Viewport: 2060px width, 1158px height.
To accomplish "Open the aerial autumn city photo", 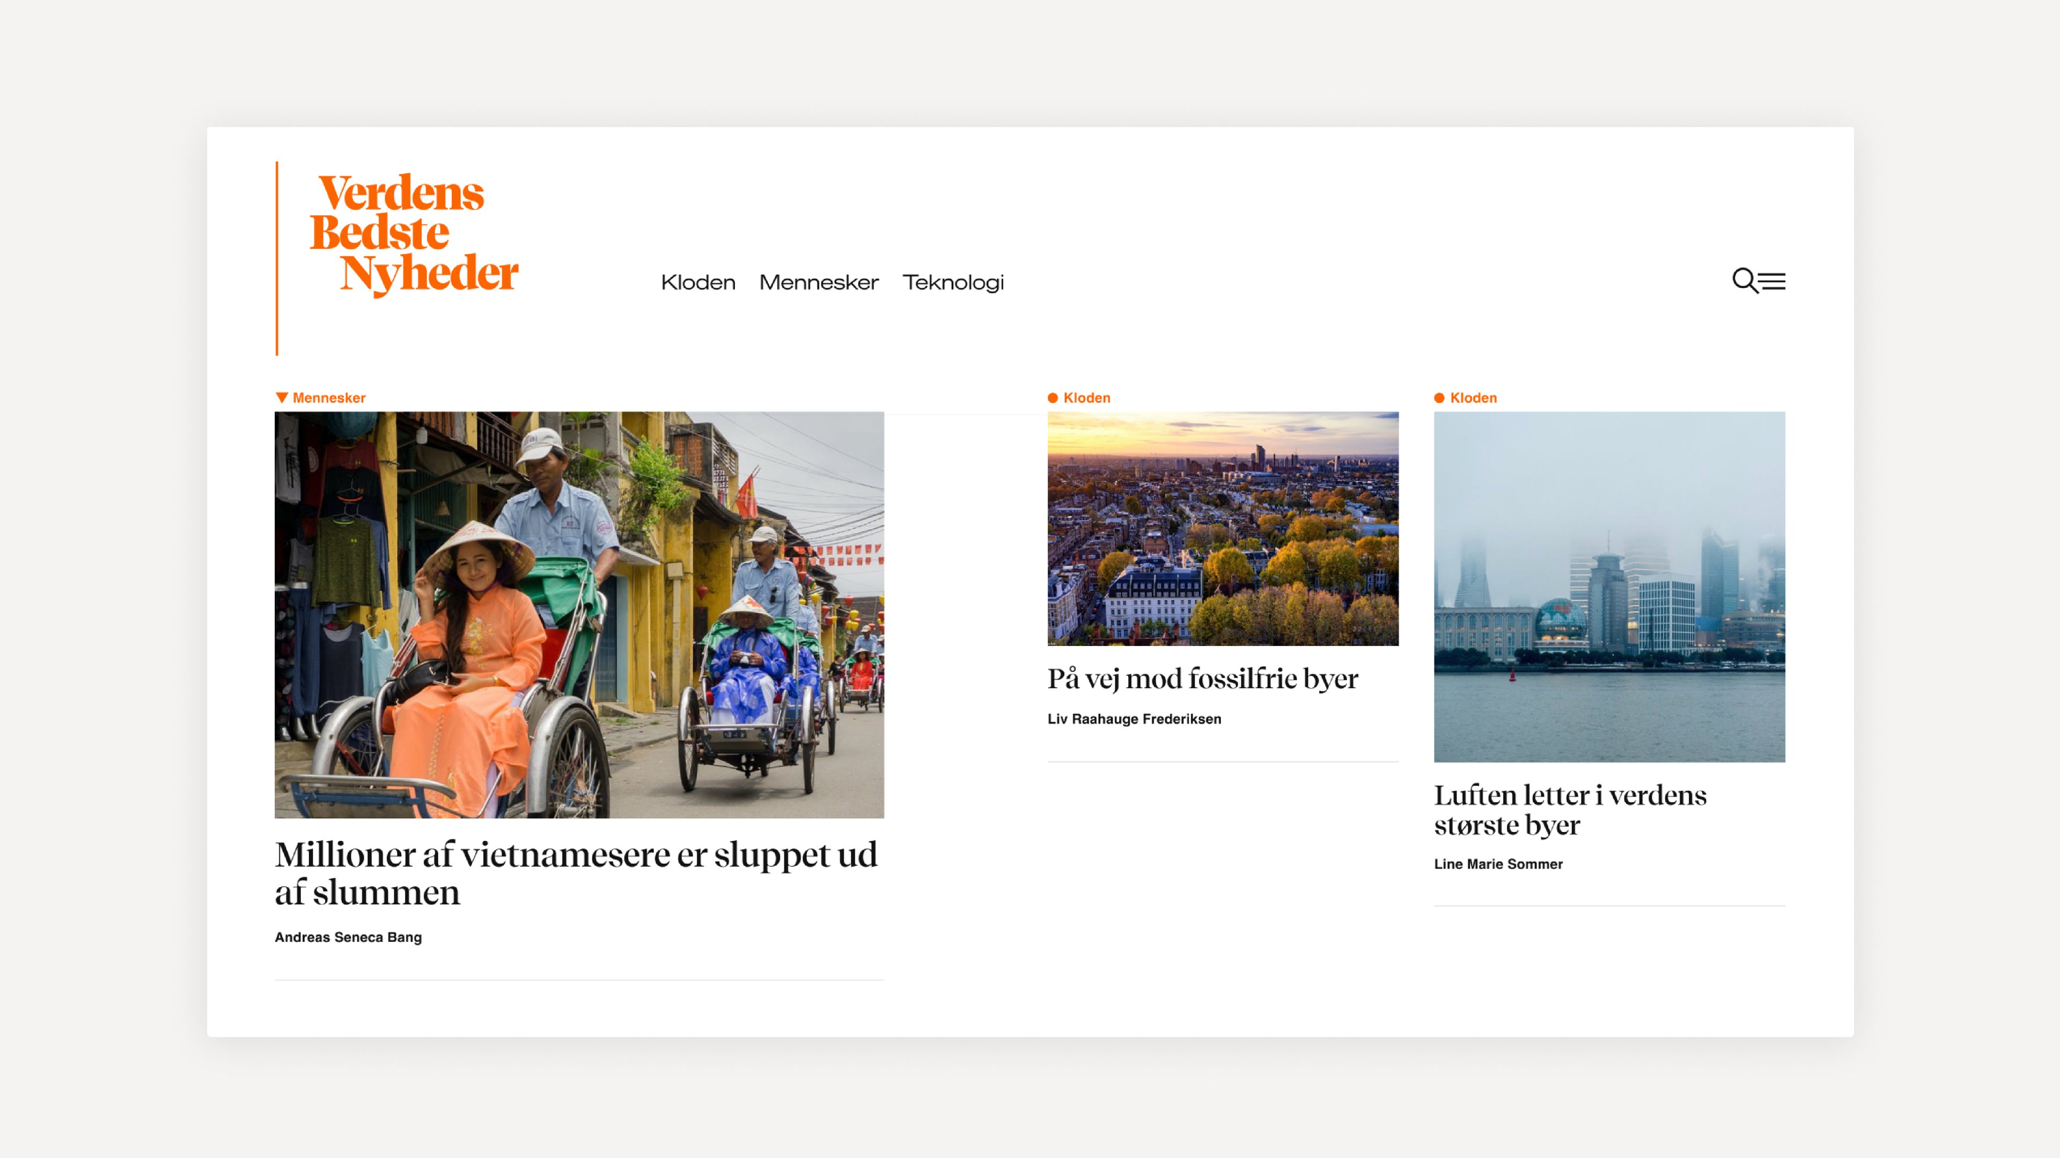I will [1223, 529].
